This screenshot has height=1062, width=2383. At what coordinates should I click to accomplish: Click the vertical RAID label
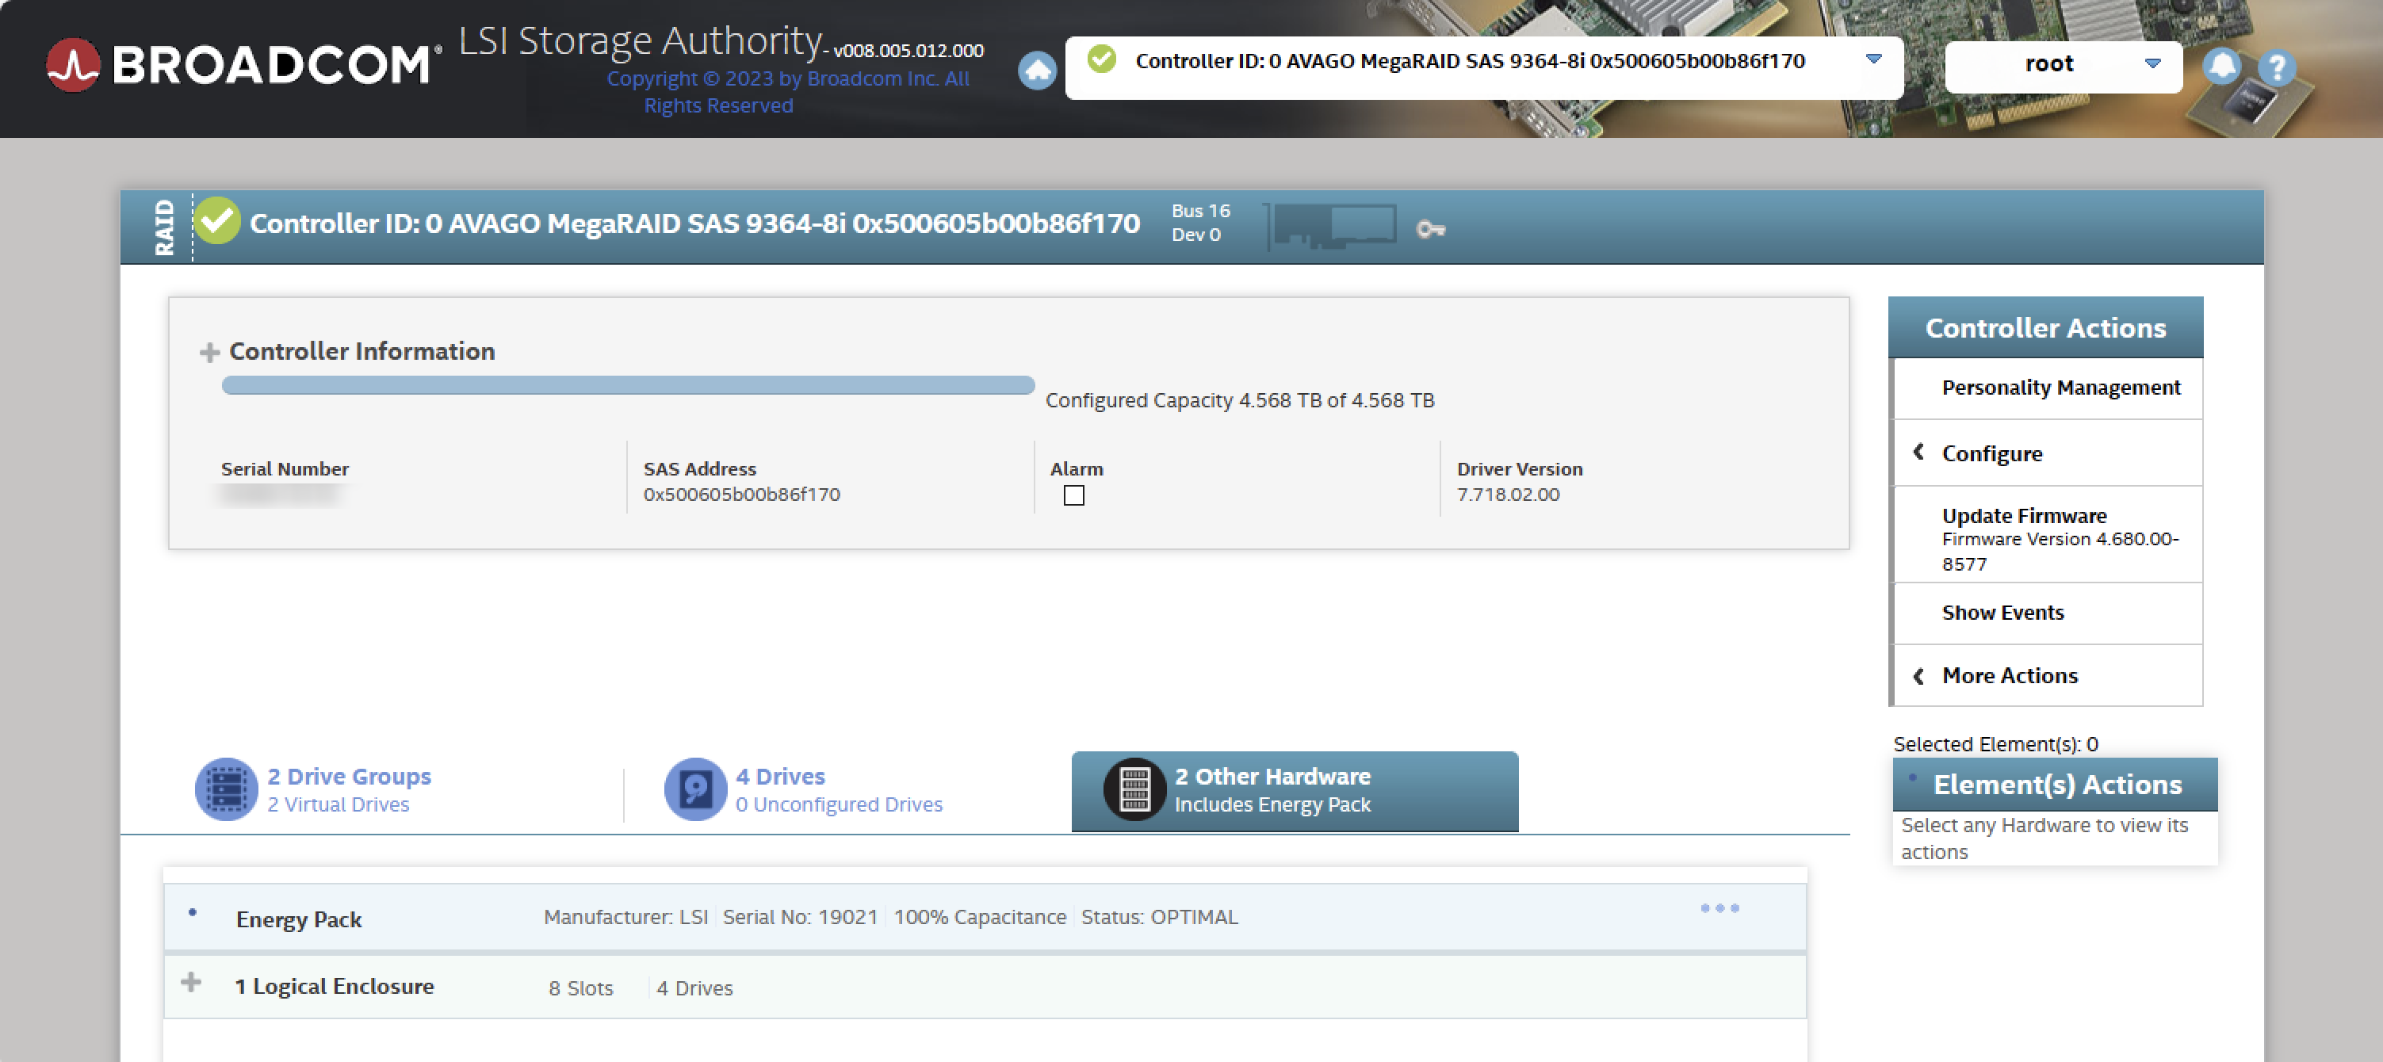pos(165,227)
